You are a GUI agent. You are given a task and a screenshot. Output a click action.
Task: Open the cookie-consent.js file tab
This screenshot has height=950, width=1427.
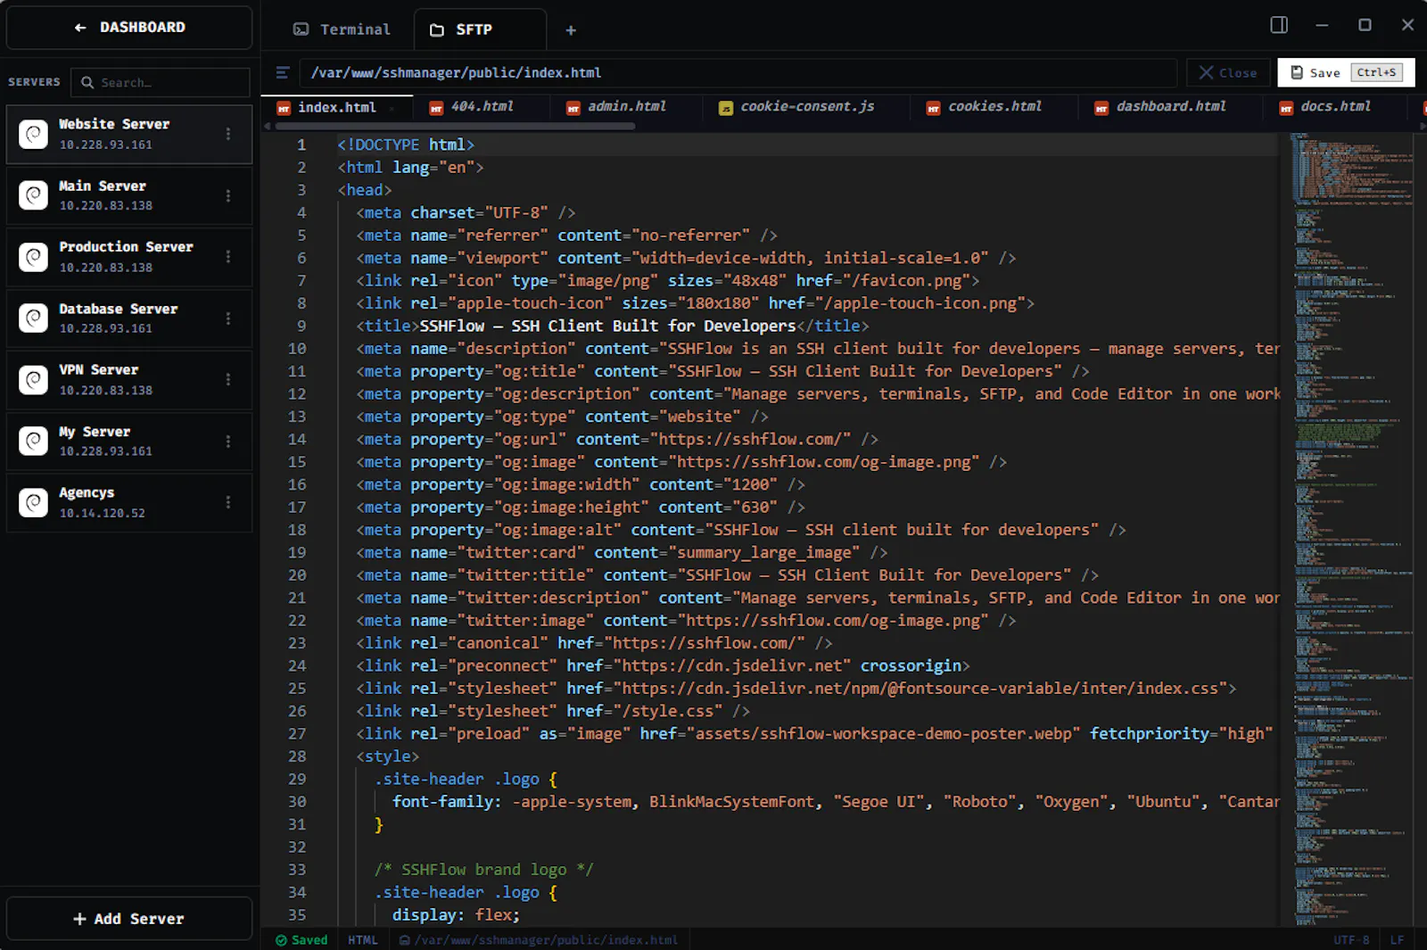coord(807,107)
